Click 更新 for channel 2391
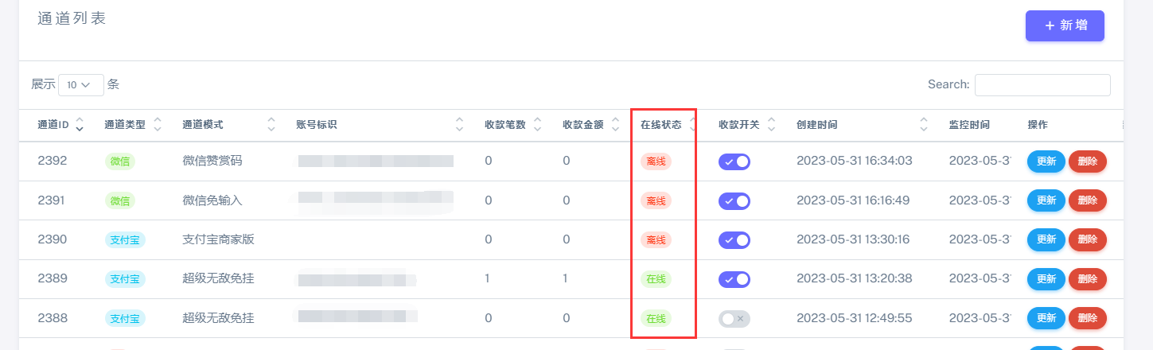The height and width of the screenshot is (350, 1153). [1046, 200]
